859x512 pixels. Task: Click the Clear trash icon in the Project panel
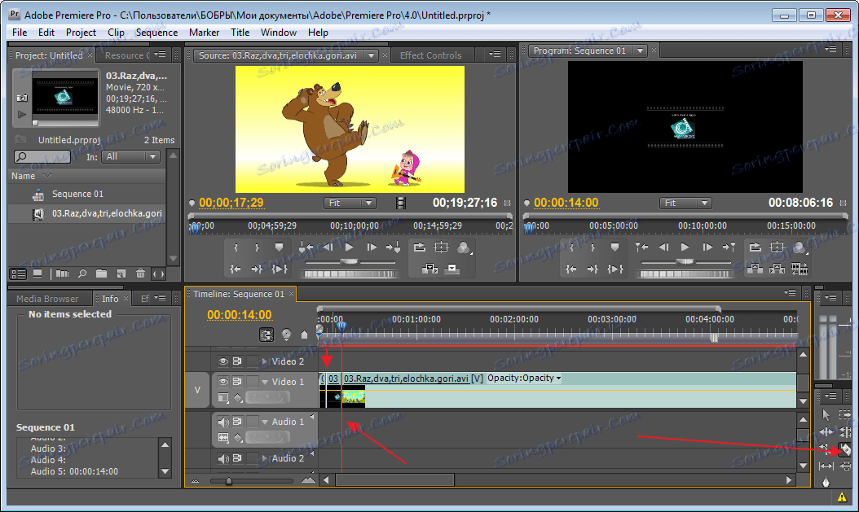[x=140, y=274]
